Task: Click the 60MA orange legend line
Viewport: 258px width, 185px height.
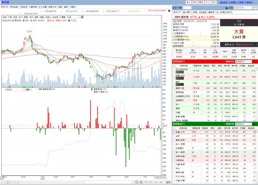Action: click(103, 11)
